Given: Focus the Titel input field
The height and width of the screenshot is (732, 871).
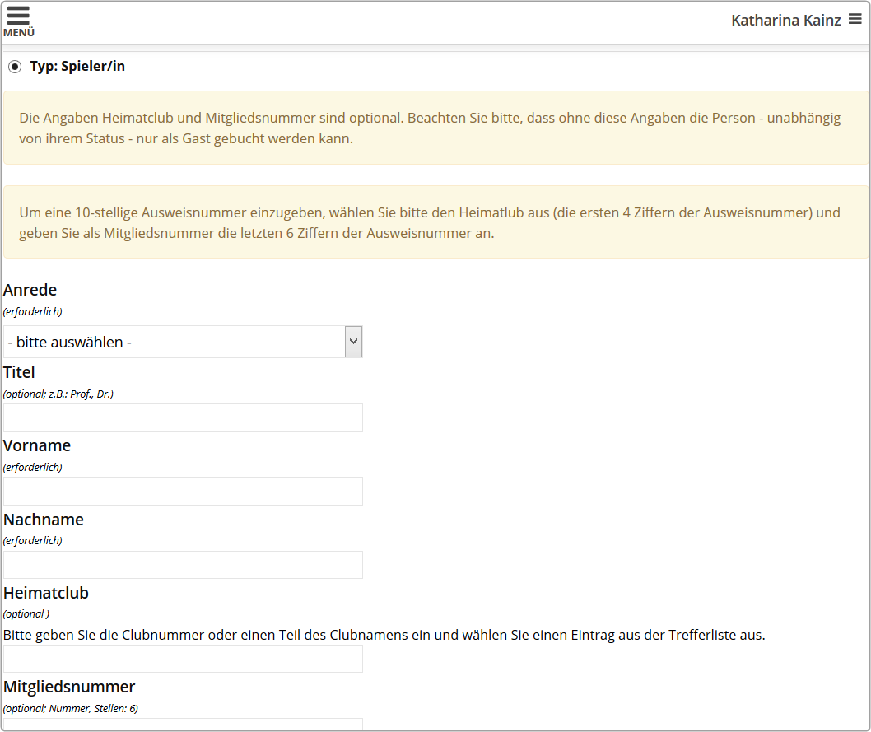Looking at the screenshot, I should 183,417.
